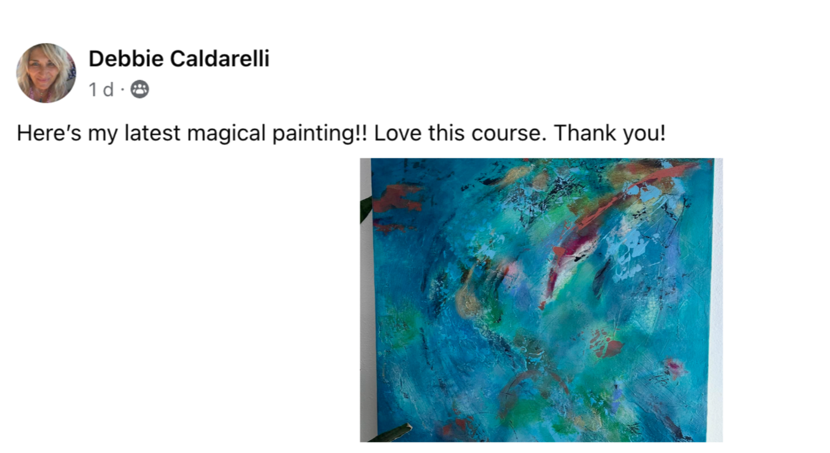Open the post's 1d timestamp
830x453 pixels.
coord(101,90)
